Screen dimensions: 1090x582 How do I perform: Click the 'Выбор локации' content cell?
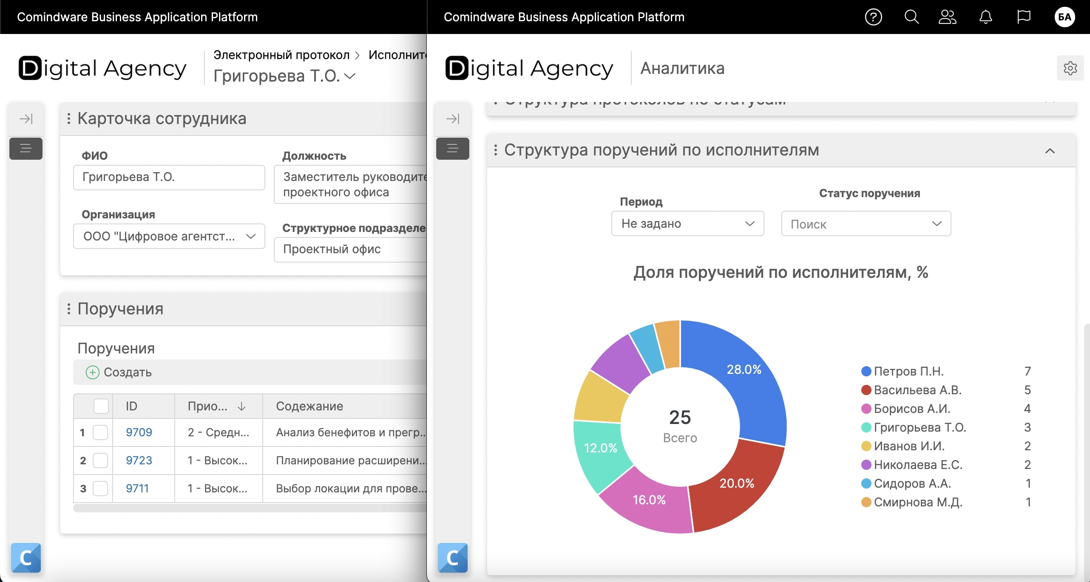pos(345,489)
